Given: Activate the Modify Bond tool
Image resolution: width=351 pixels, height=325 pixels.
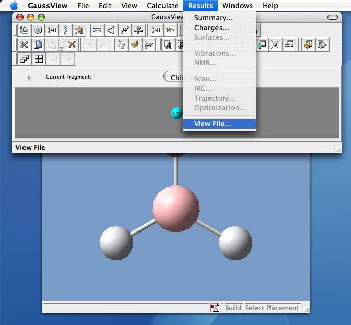Looking at the screenshot, I should [97, 30].
